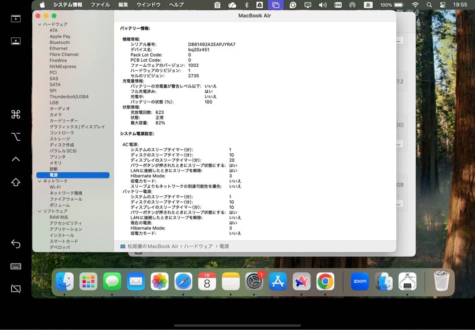Open Launchpad from the Dock
This screenshot has width=475, height=330.
click(88, 282)
